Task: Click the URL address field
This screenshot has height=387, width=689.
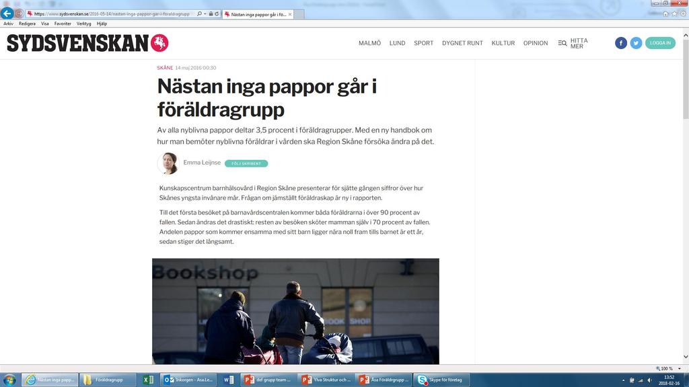Action: (x=112, y=14)
